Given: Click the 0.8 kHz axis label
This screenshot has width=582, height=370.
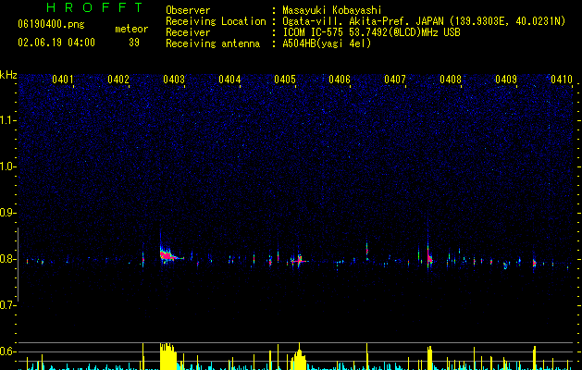Looking at the screenshot, I should (x=7, y=259).
